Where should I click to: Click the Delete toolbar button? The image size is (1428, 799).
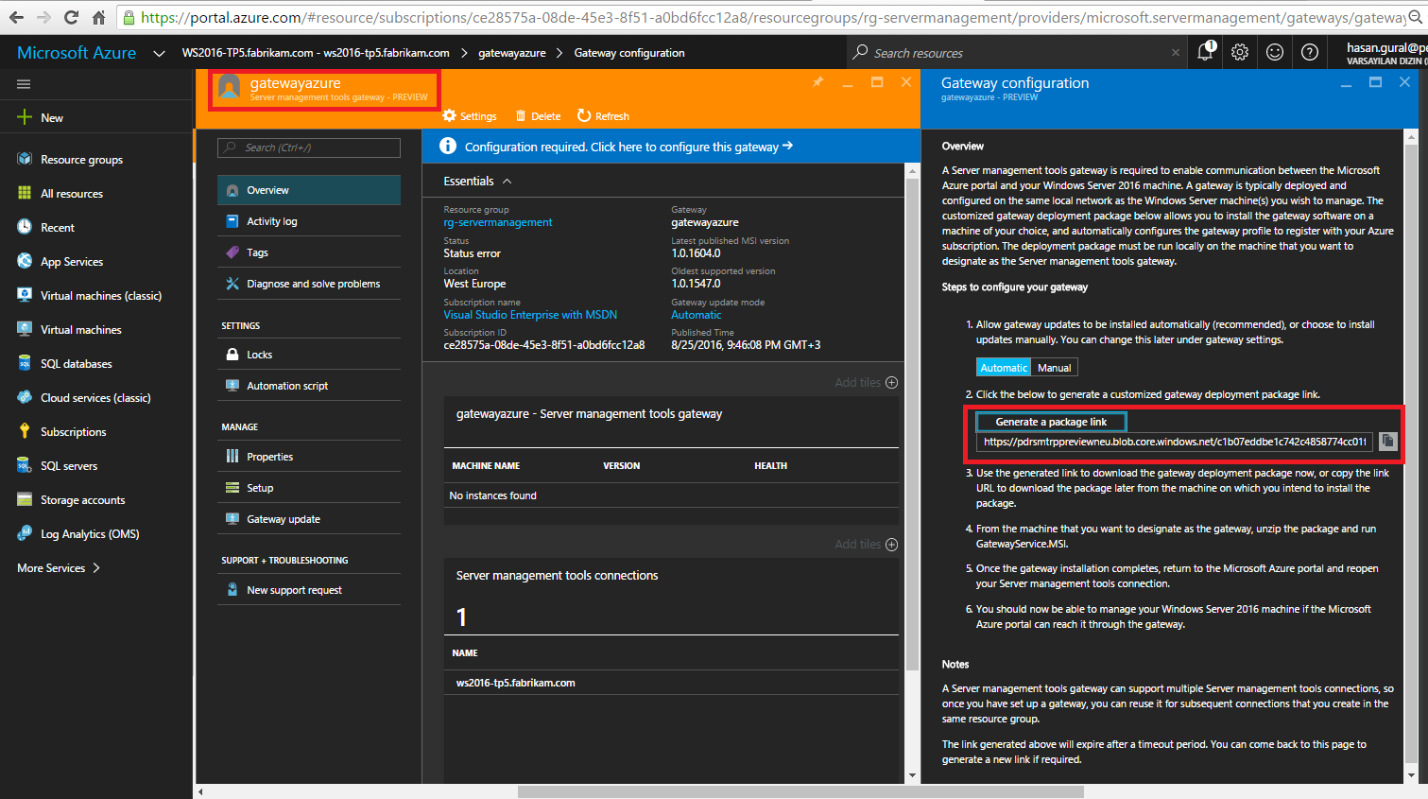(538, 116)
